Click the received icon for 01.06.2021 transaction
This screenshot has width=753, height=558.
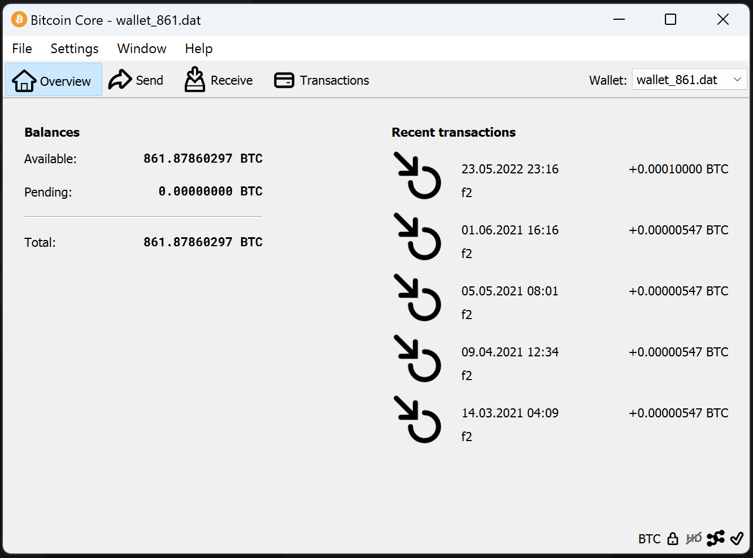[x=417, y=237]
